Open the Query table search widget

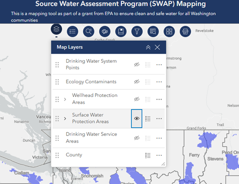click(153, 32)
